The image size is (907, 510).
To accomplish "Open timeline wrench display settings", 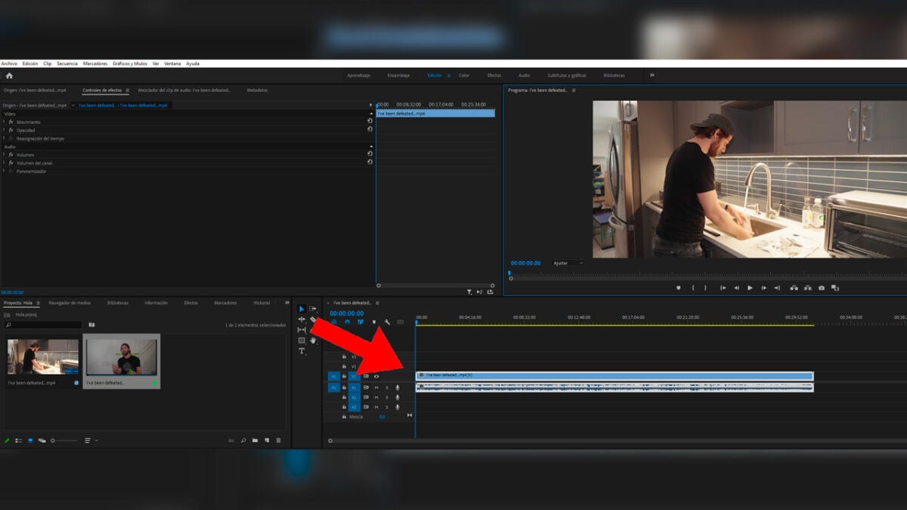I will point(387,322).
